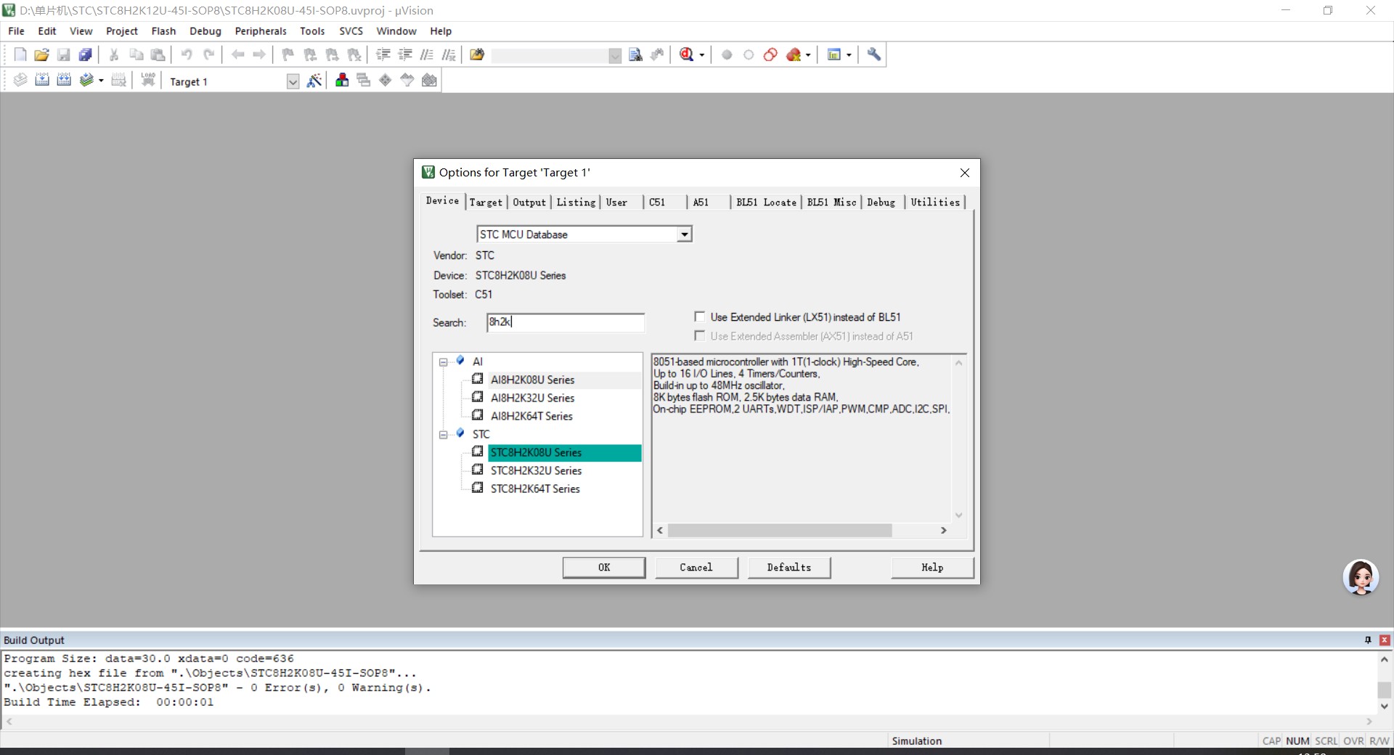
Task: Click the Manage Run-Time Environment diamond icon
Action: [x=386, y=81]
